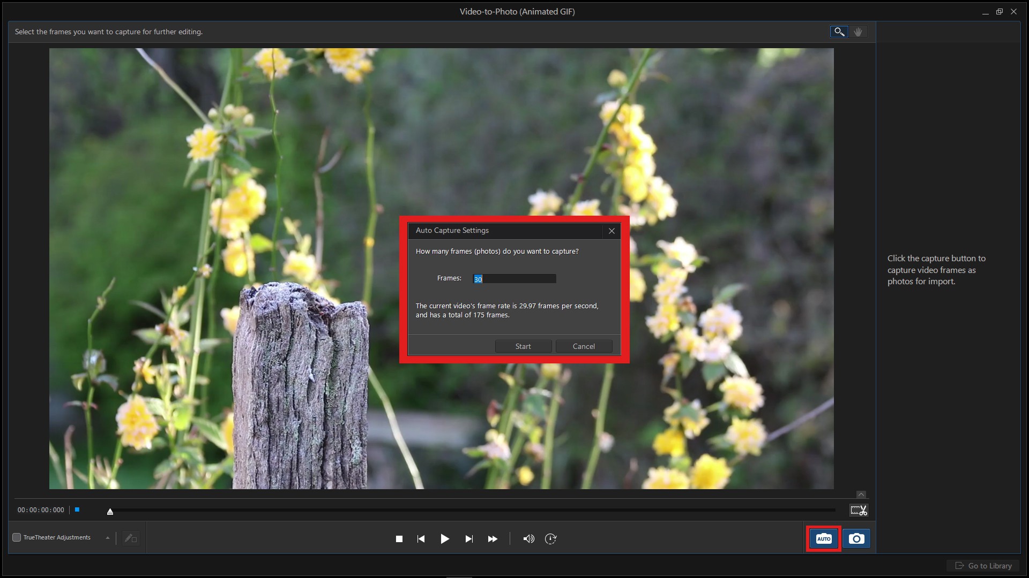Click the timeline playhead marker
This screenshot has width=1029, height=578.
click(x=110, y=512)
